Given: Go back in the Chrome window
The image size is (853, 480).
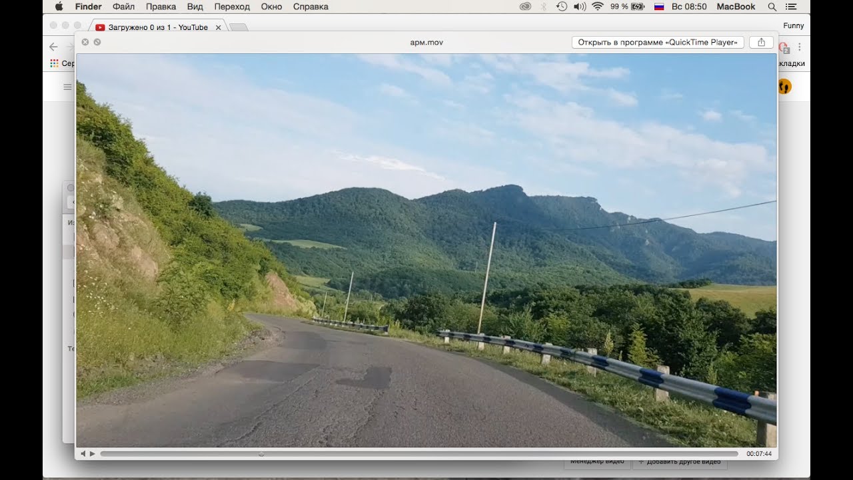Looking at the screenshot, I should 53,47.
